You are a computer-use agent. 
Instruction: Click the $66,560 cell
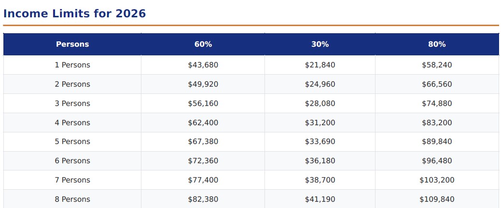pos(437,84)
